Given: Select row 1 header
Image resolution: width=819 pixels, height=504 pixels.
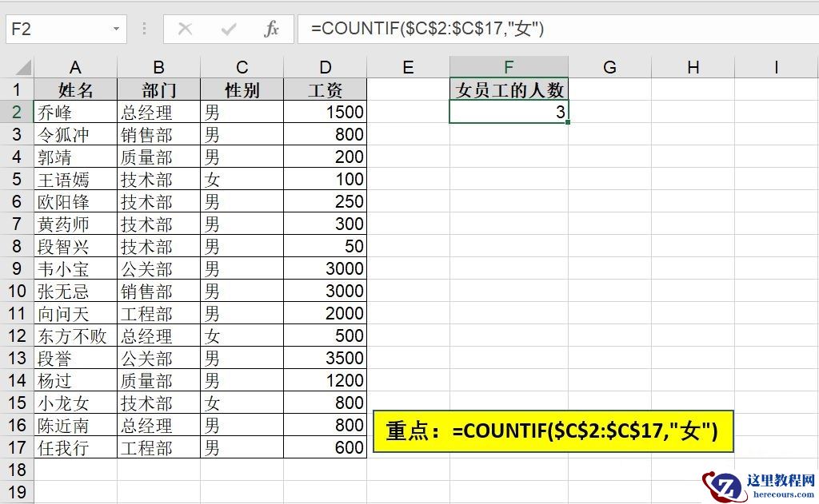Looking at the screenshot, I should click(17, 89).
